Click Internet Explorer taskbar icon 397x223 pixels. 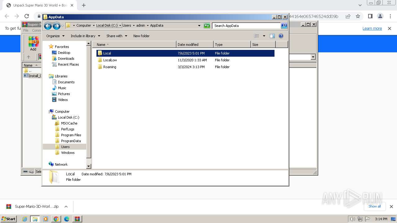point(25,219)
